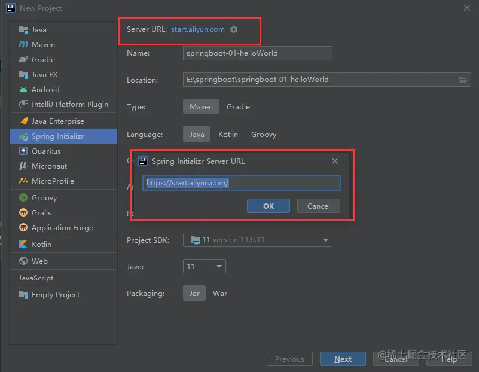Click the Application Forge icon
The width and height of the screenshot is (479, 372).
(23, 227)
